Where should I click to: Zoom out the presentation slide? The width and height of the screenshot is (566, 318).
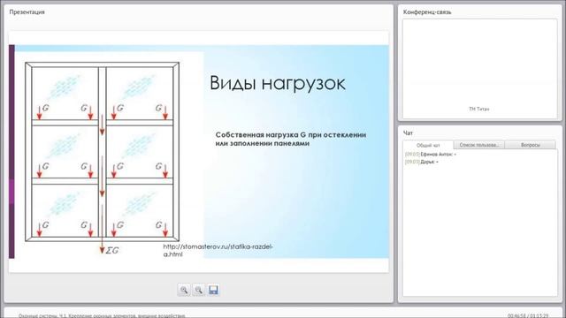pos(198,290)
